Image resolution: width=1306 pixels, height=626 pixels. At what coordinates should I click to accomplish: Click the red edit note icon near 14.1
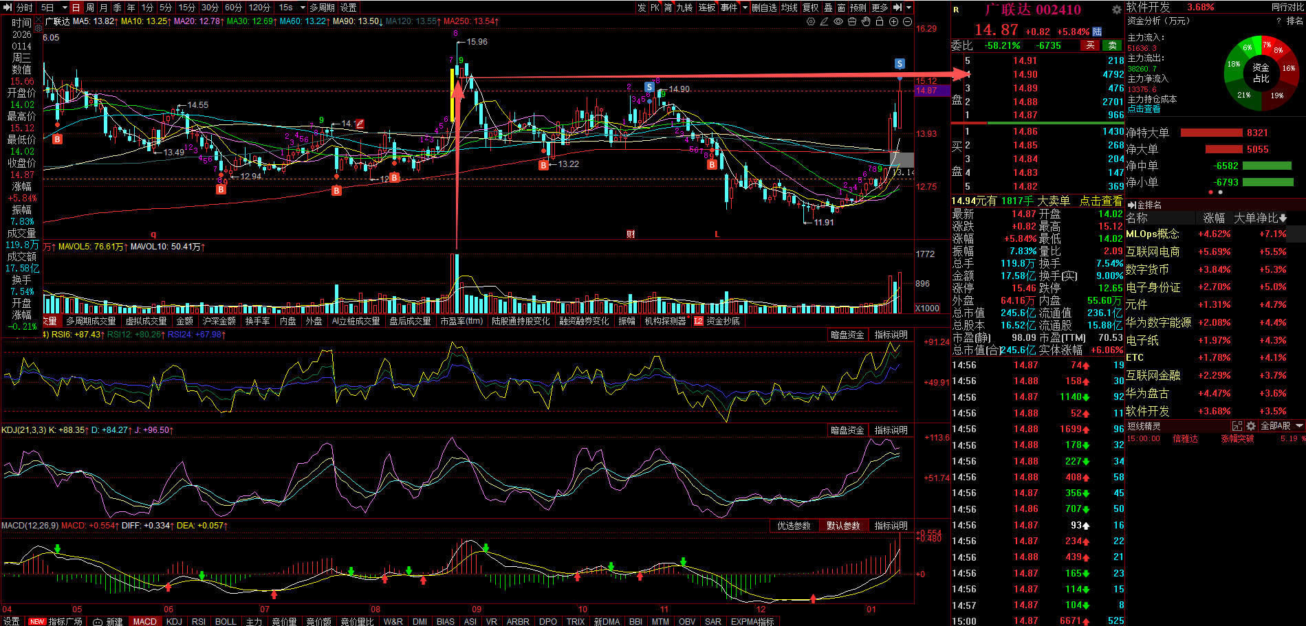click(360, 124)
